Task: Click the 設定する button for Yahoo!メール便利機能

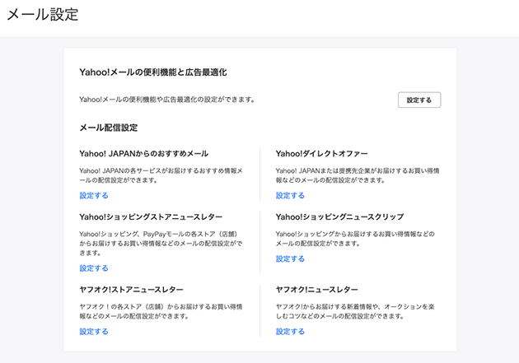Action: [x=419, y=100]
